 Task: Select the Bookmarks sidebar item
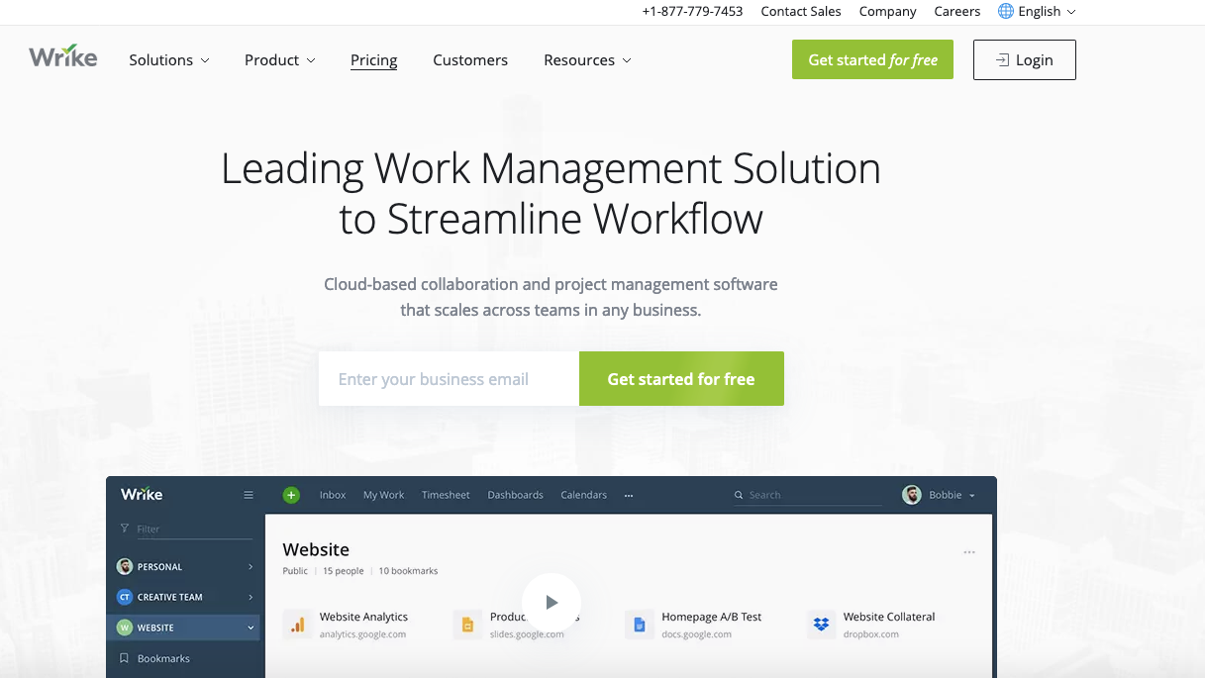coord(183,658)
